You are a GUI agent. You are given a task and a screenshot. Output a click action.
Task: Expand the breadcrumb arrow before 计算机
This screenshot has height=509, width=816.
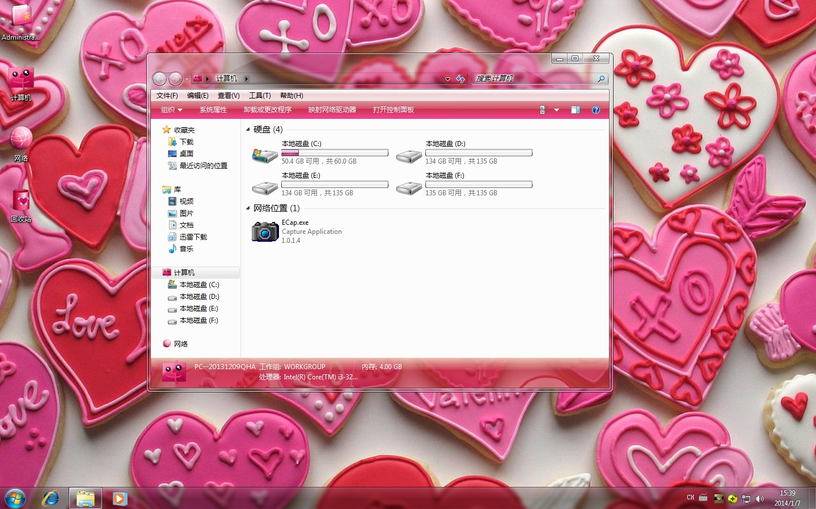tap(208, 79)
